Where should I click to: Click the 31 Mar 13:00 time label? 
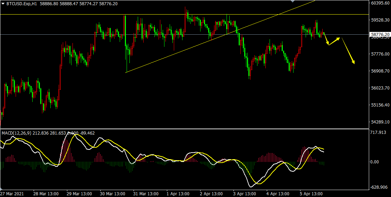[x=146, y=194]
